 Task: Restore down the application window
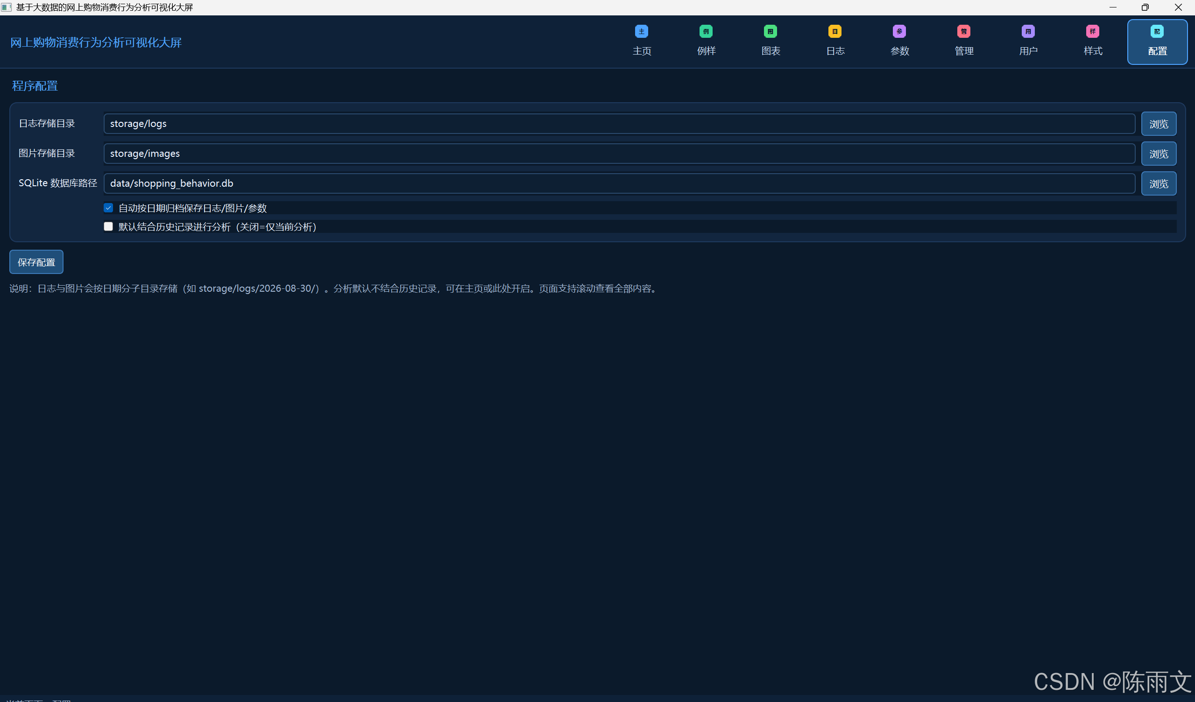coord(1145,7)
